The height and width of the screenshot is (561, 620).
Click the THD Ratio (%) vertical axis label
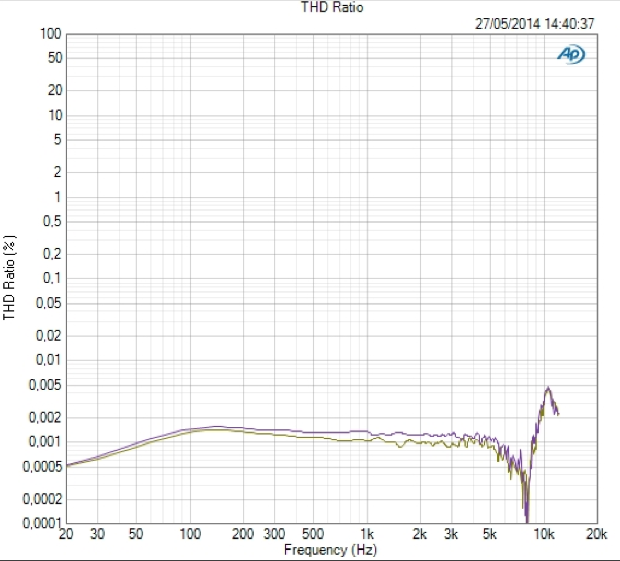pos(9,278)
